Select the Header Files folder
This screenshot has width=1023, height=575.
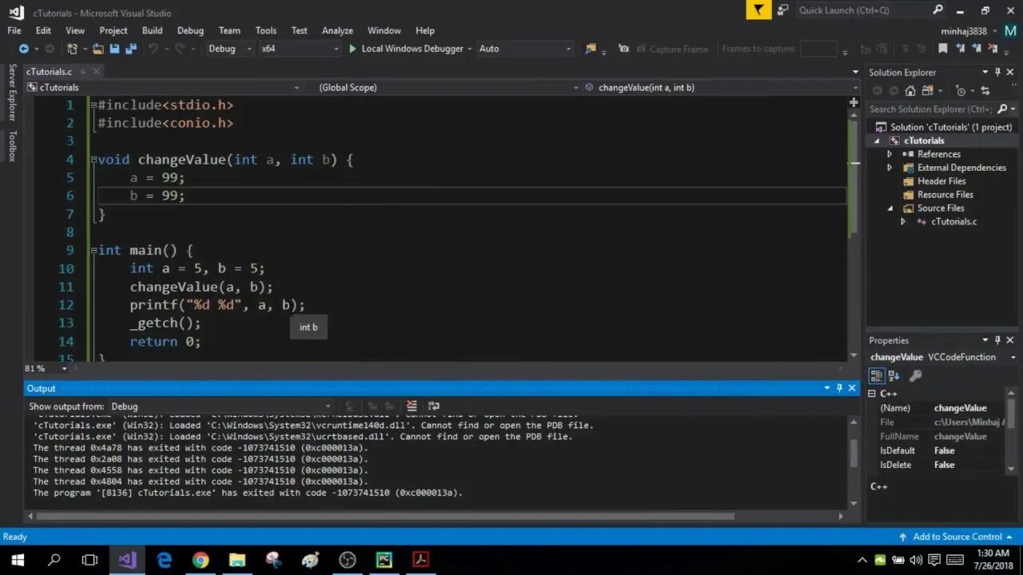pos(941,181)
